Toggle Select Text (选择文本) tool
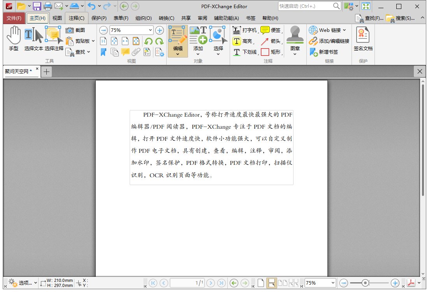 point(33,38)
